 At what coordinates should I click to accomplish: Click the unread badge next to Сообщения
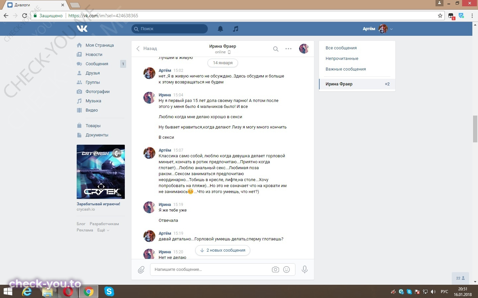click(123, 64)
